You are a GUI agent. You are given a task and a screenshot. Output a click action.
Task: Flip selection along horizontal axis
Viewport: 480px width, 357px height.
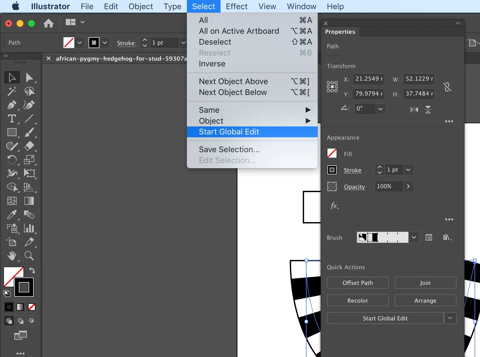[x=414, y=110]
